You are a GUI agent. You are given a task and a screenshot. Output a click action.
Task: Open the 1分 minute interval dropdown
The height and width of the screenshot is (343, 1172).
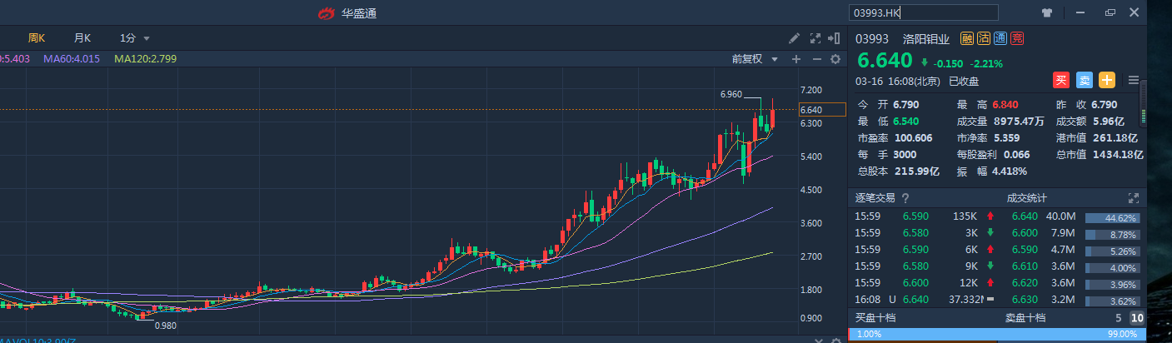(x=135, y=38)
